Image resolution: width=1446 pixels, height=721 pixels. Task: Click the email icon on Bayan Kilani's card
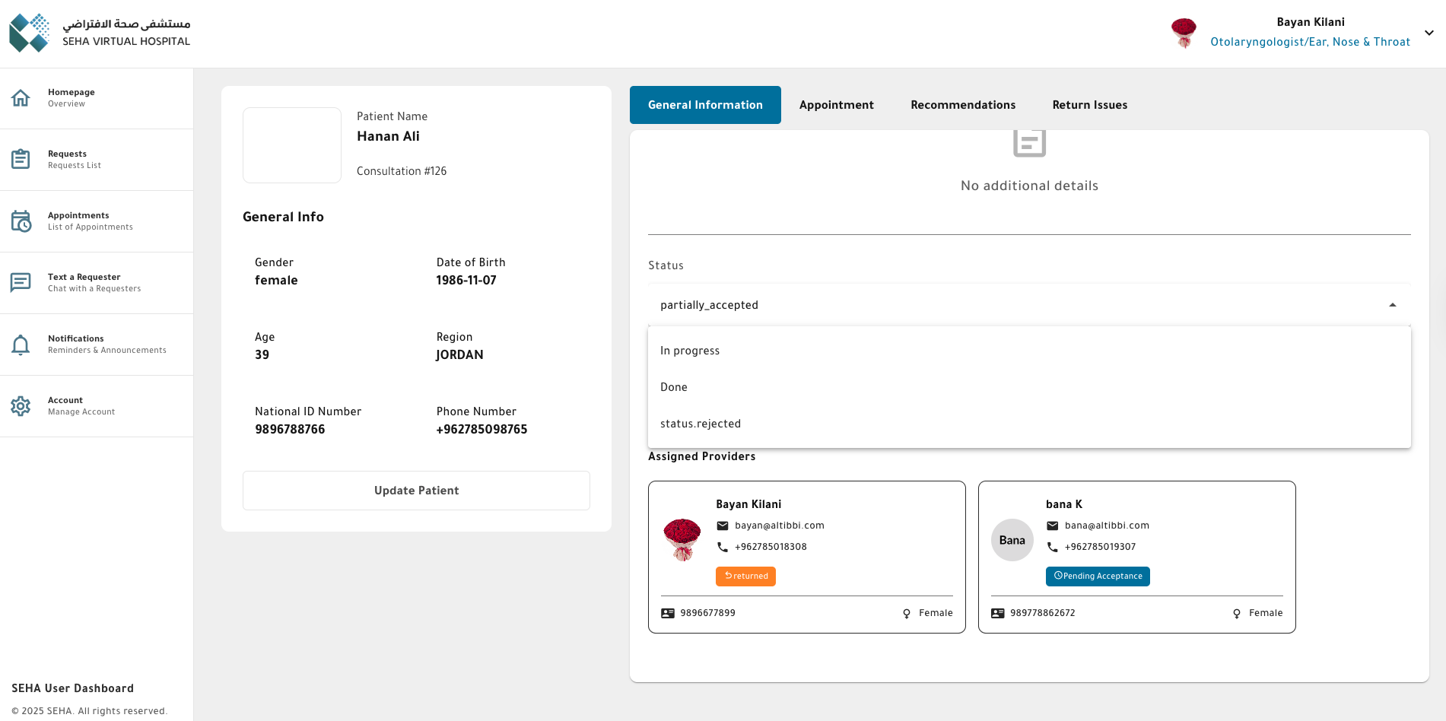[x=723, y=526]
